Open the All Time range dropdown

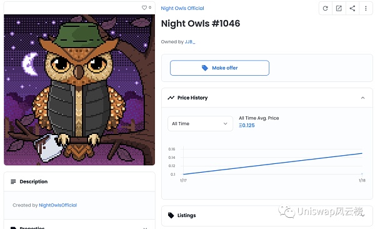200,124
